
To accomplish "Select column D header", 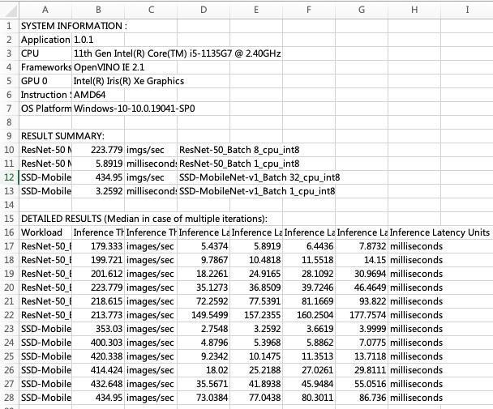I will (x=204, y=10).
